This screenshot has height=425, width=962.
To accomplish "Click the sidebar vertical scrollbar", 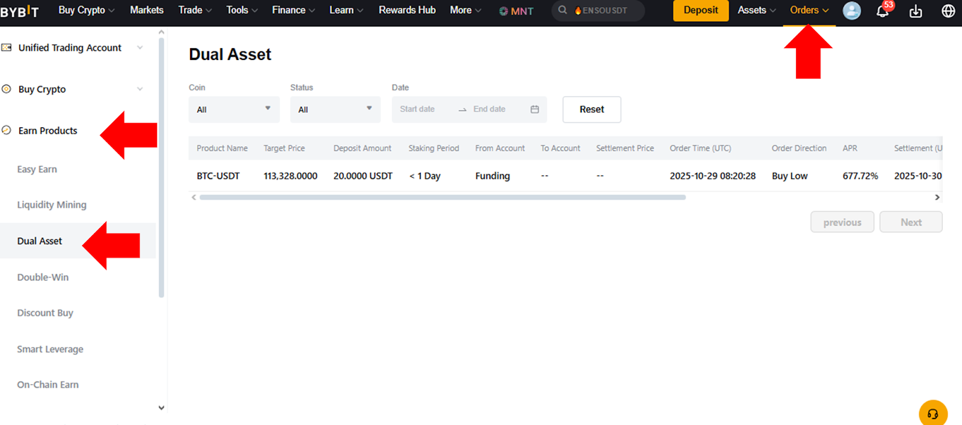I will click(x=161, y=168).
